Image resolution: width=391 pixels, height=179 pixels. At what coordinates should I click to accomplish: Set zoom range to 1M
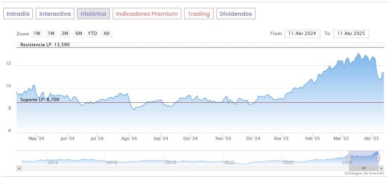(51, 33)
